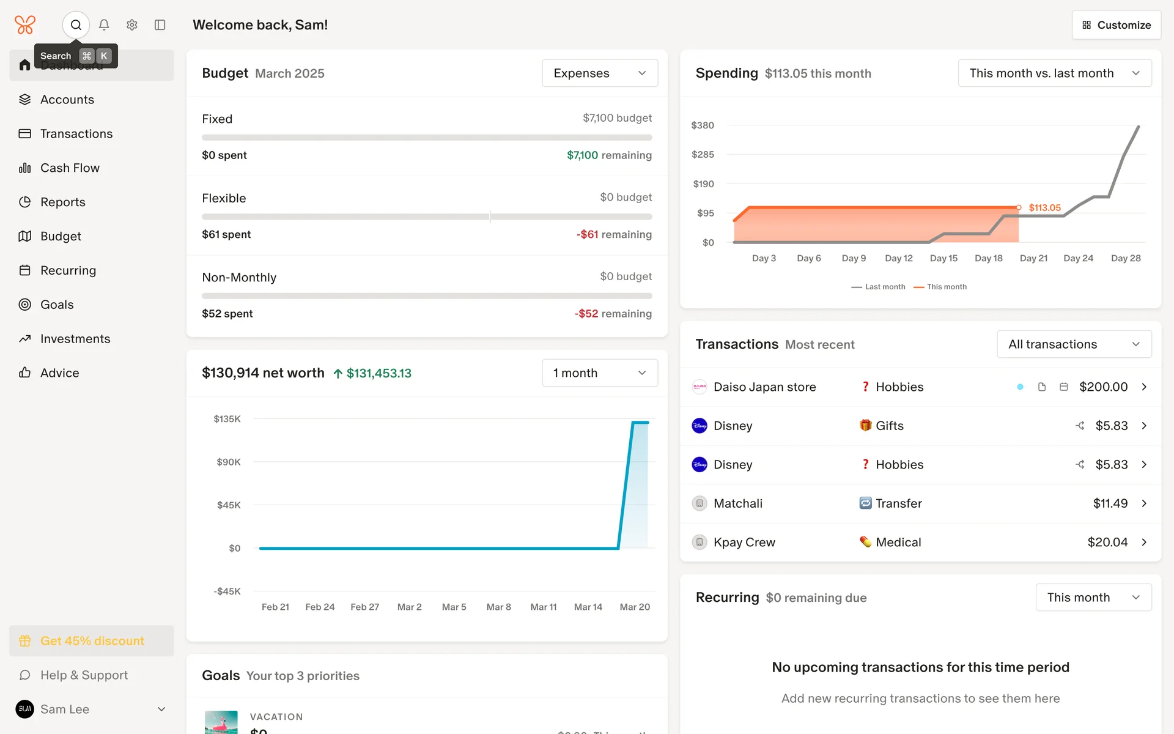1174x734 pixels.
Task: Open This month vs. last month dropdown
Action: coord(1054,73)
